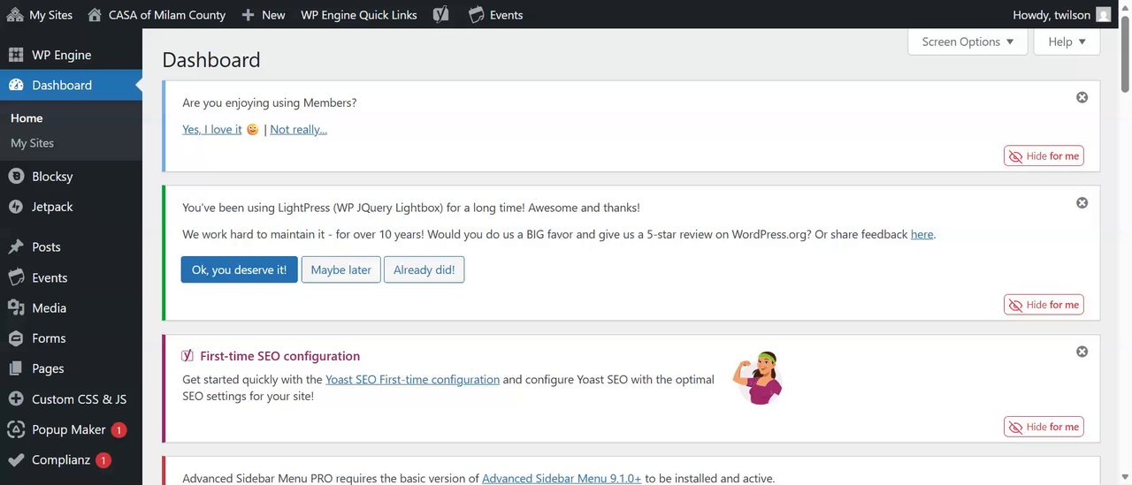Open the Jetpack sidebar icon
The width and height of the screenshot is (1132, 485).
(x=15, y=207)
